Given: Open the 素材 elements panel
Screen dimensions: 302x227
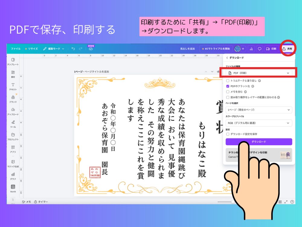Looking at the screenshot, I should tap(13, 74).
